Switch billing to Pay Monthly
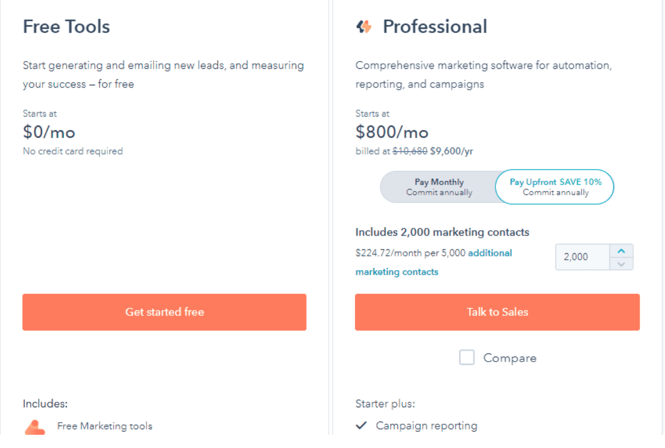The image size is (665, 448). click(x=439, y=187)
